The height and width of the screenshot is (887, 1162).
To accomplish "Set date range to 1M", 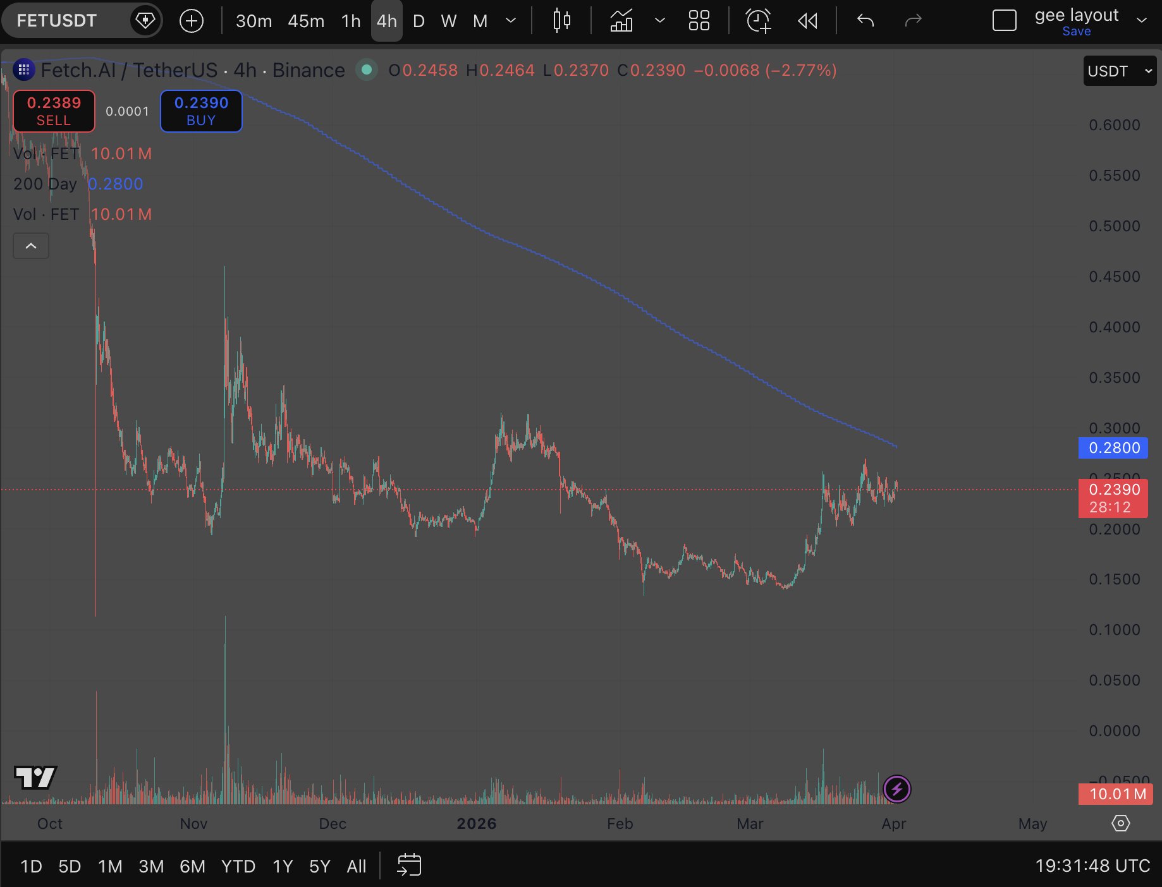I will pyautogui.click(x=110, y=866).
